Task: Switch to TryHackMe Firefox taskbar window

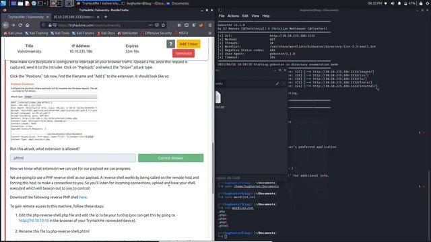Action: 98,3
